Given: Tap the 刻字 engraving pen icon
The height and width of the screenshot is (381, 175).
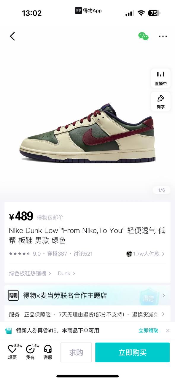Looking at the screenshot, I should [161, 102].
